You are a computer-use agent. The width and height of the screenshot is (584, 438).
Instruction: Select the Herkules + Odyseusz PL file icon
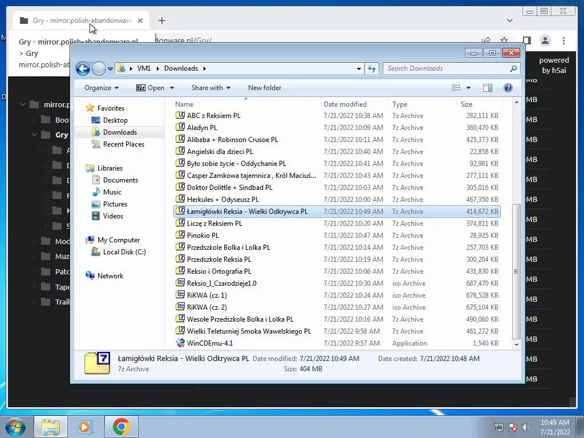(180, 199)
